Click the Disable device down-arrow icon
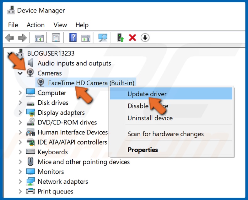Viewport: 248px width, 200px height. (145, 38)
